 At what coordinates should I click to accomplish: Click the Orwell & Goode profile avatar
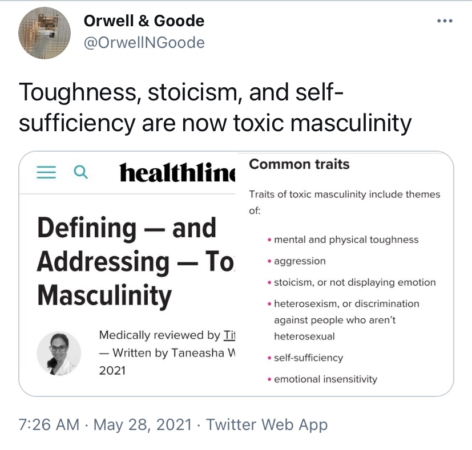click(x=45, y=33)
